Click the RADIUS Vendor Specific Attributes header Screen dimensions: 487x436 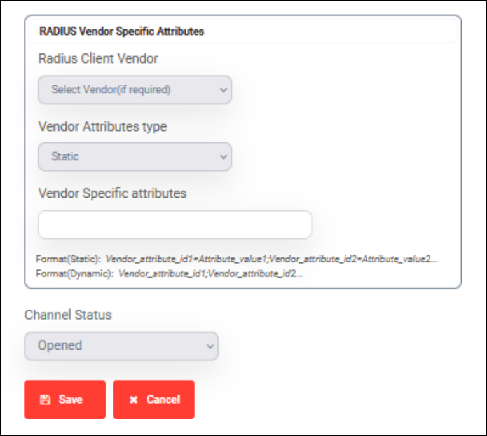click(x=122, y=31)
